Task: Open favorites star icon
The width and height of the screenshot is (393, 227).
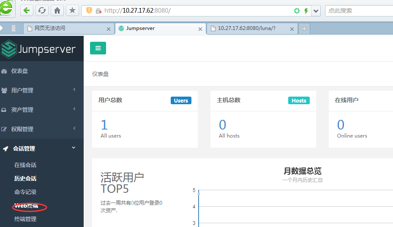Action: point(72,11)
